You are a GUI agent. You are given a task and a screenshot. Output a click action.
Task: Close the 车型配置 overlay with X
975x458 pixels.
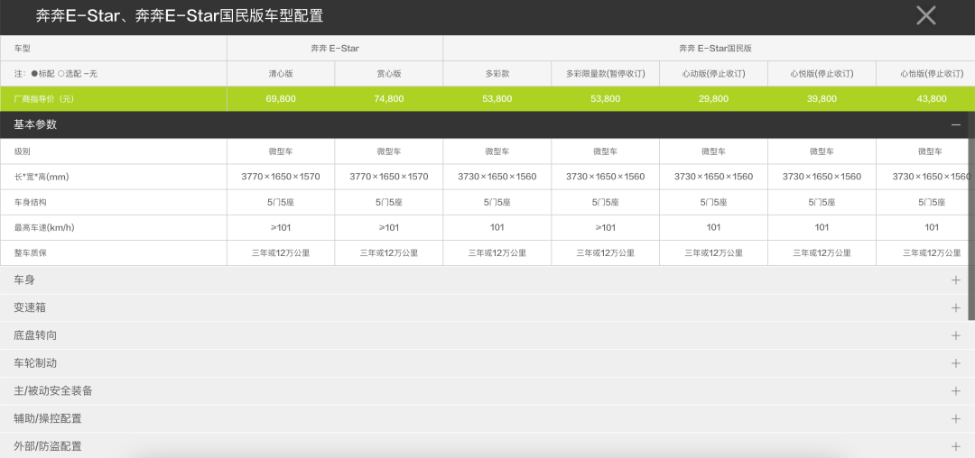[926, 15]
